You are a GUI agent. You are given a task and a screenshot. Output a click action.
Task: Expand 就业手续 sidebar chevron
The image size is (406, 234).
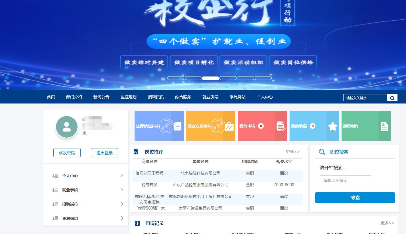122,190
